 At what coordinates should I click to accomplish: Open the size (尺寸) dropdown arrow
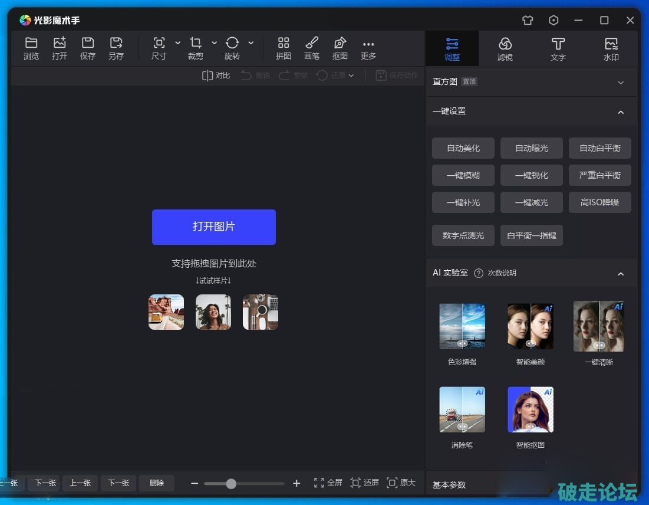pyautogui.click(x=178, y=43)
